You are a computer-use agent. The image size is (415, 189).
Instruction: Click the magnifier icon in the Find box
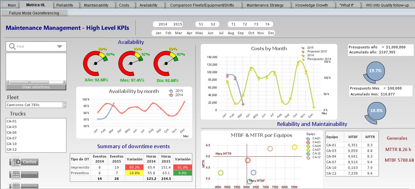12,46
